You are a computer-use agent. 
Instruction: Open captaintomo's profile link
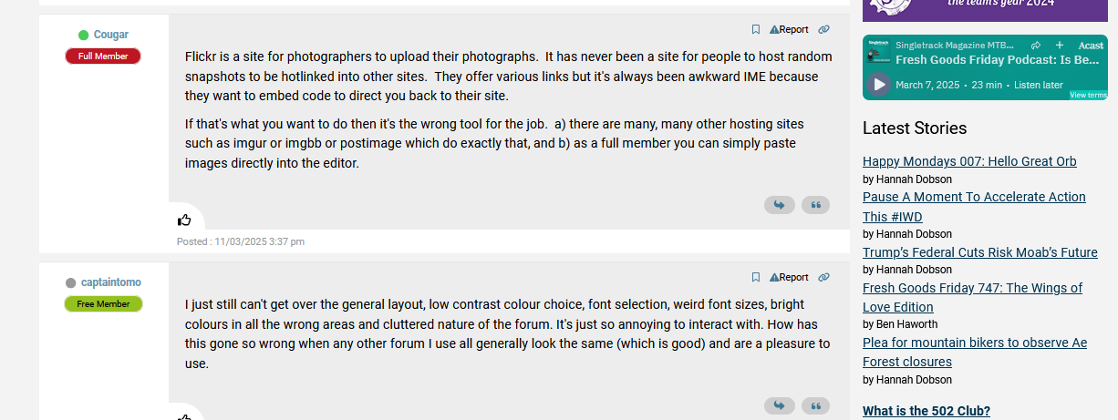pyautogui.click(x=110, y=282)
